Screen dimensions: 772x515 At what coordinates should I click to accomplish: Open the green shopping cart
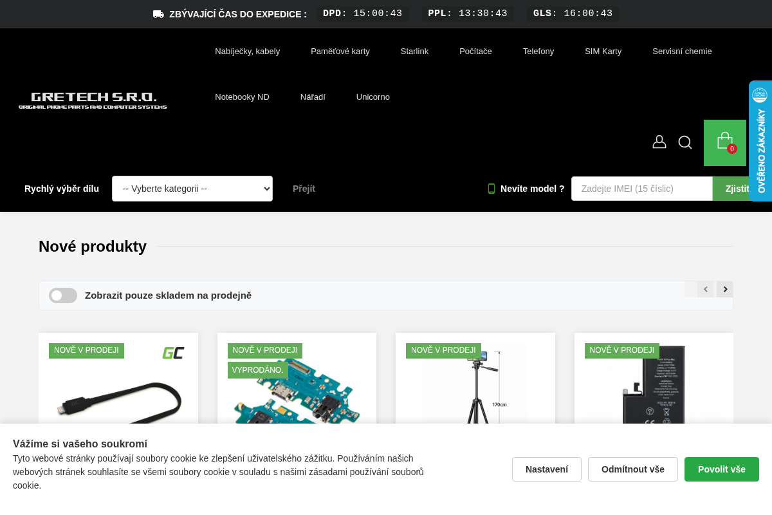[725, 143]
